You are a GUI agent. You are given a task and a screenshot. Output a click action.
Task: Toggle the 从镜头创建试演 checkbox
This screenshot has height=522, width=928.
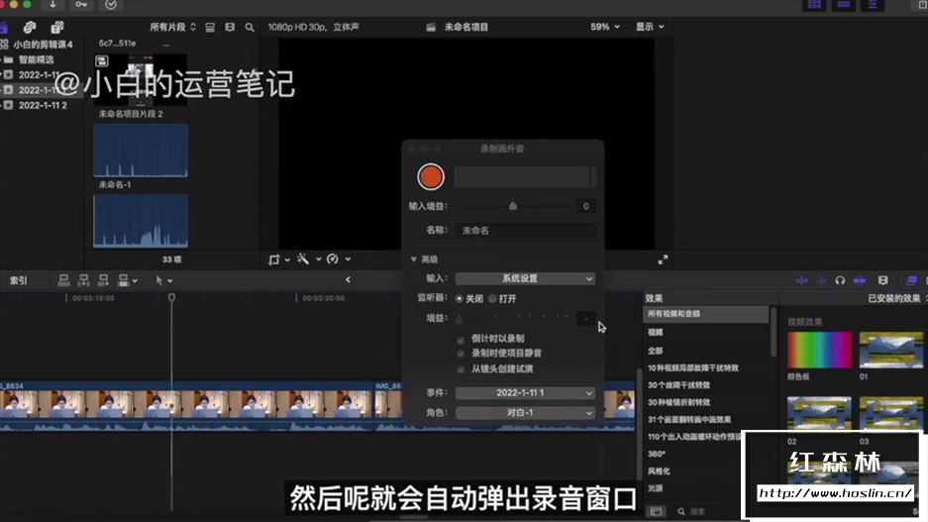click(462, 369)
